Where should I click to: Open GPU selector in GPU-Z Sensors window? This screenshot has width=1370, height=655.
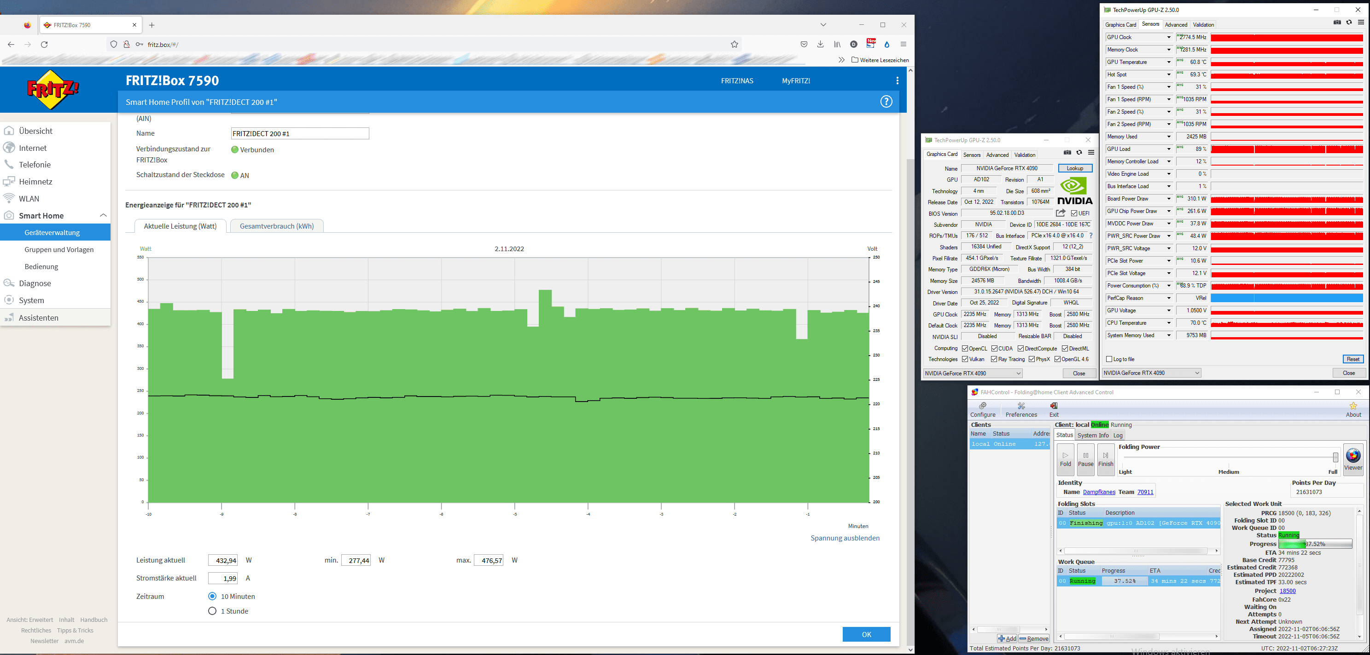point(1151,373)
